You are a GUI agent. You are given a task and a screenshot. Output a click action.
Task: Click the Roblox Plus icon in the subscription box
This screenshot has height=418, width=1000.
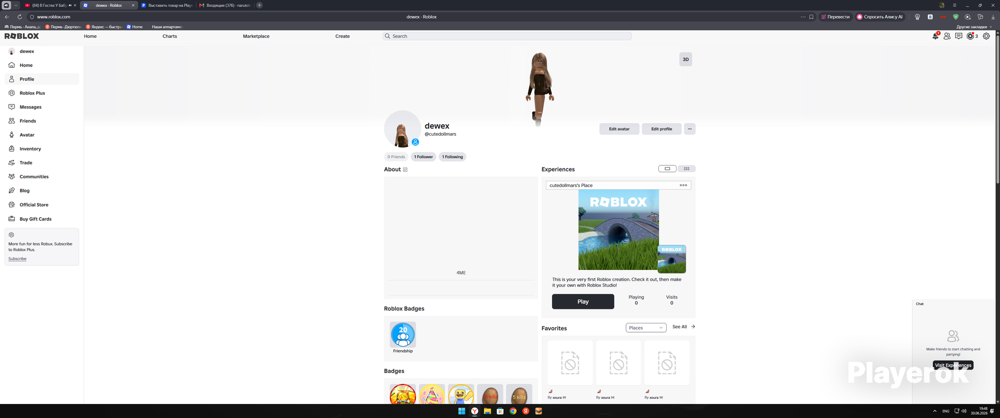coord(11,235)
